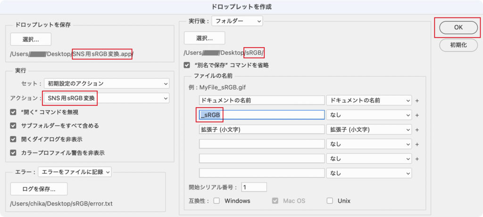This screenshot has width=483, height=217.
Task: Click the OK button
Action: (x=458, y=28)
